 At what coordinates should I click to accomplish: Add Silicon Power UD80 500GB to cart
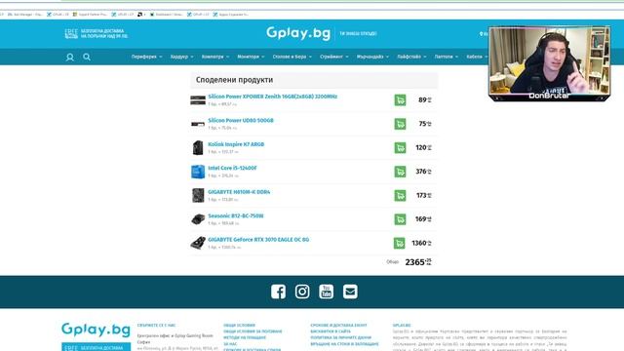(x=400, y=124)
